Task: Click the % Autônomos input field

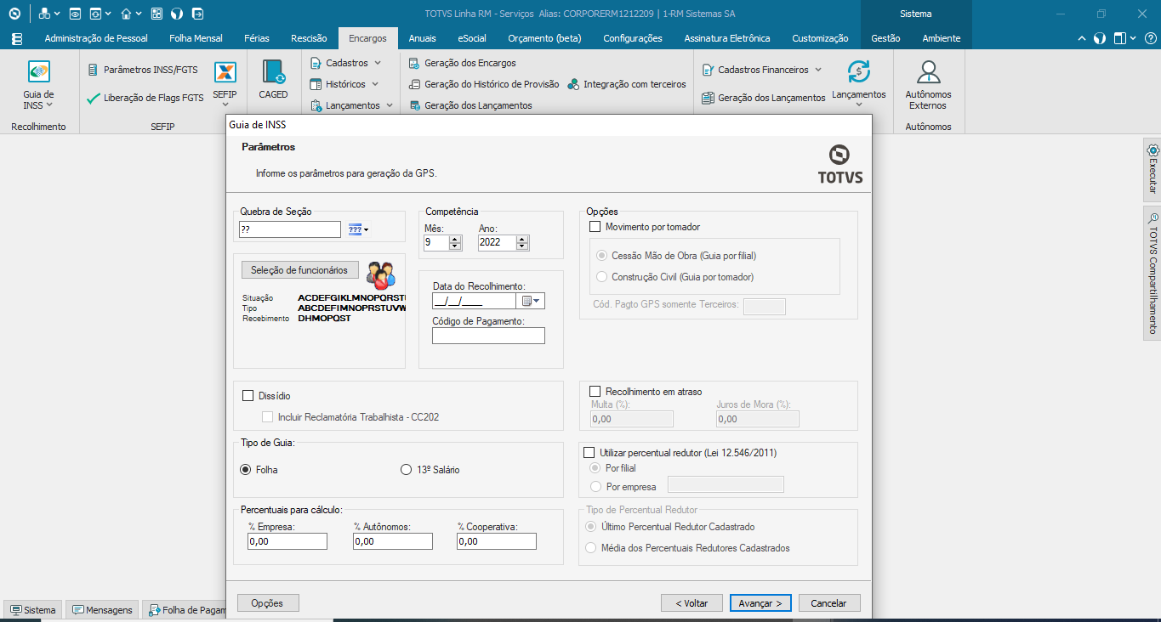Action: pos(393,541)
